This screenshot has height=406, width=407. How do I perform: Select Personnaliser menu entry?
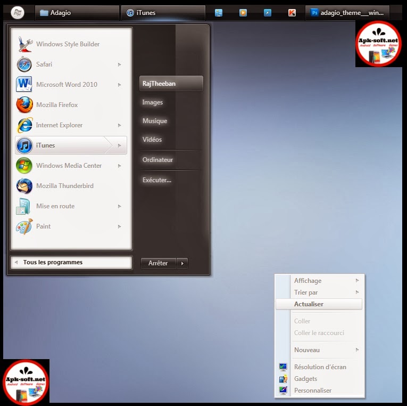click(x=319, y=391)
